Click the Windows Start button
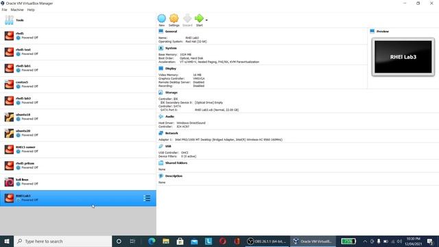Viewport: 439px width, 247px height. (7, 241)
